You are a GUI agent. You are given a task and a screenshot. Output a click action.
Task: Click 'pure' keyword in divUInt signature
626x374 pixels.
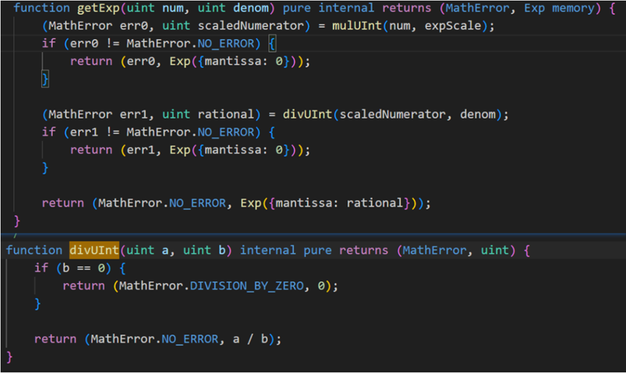pos(318,250)
